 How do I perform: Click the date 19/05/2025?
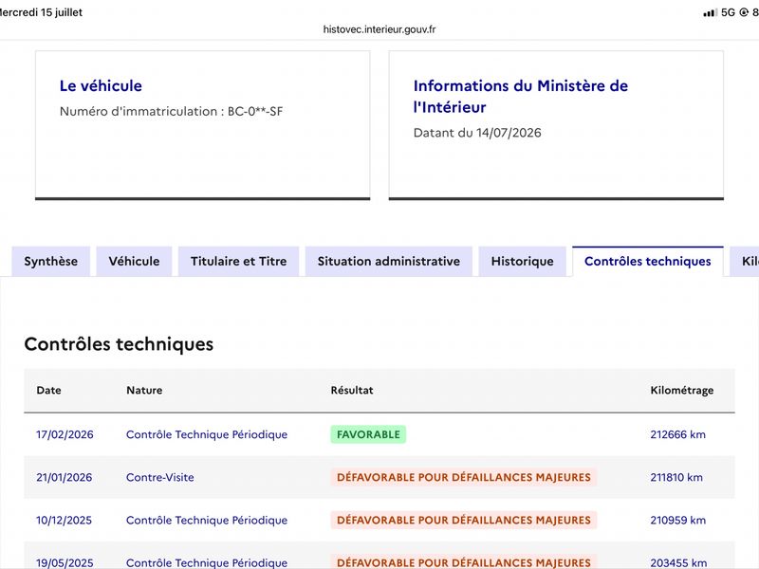[65, 562]
